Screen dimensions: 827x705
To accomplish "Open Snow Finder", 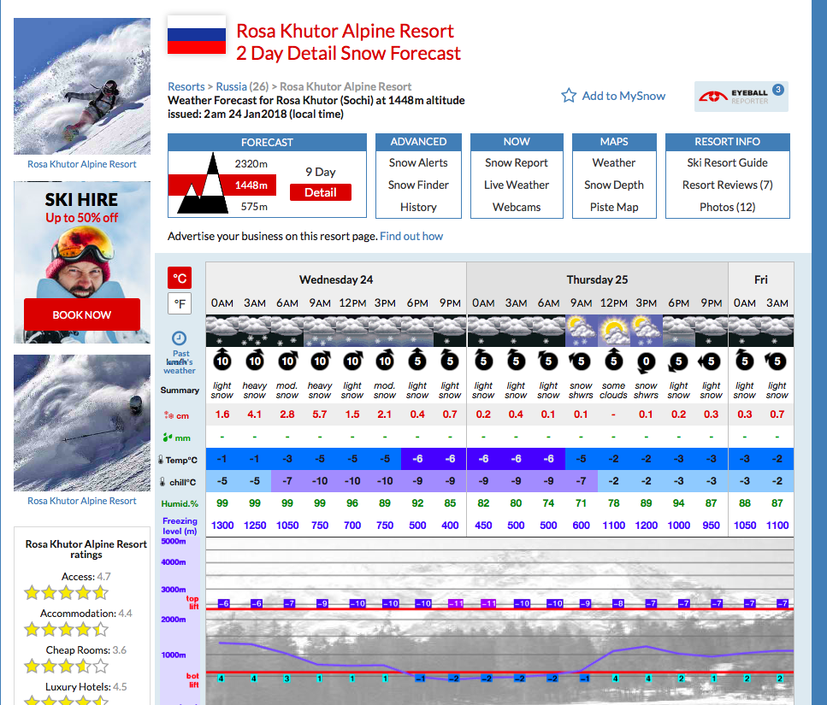I will pyautogui.click(x=418, y=185).
